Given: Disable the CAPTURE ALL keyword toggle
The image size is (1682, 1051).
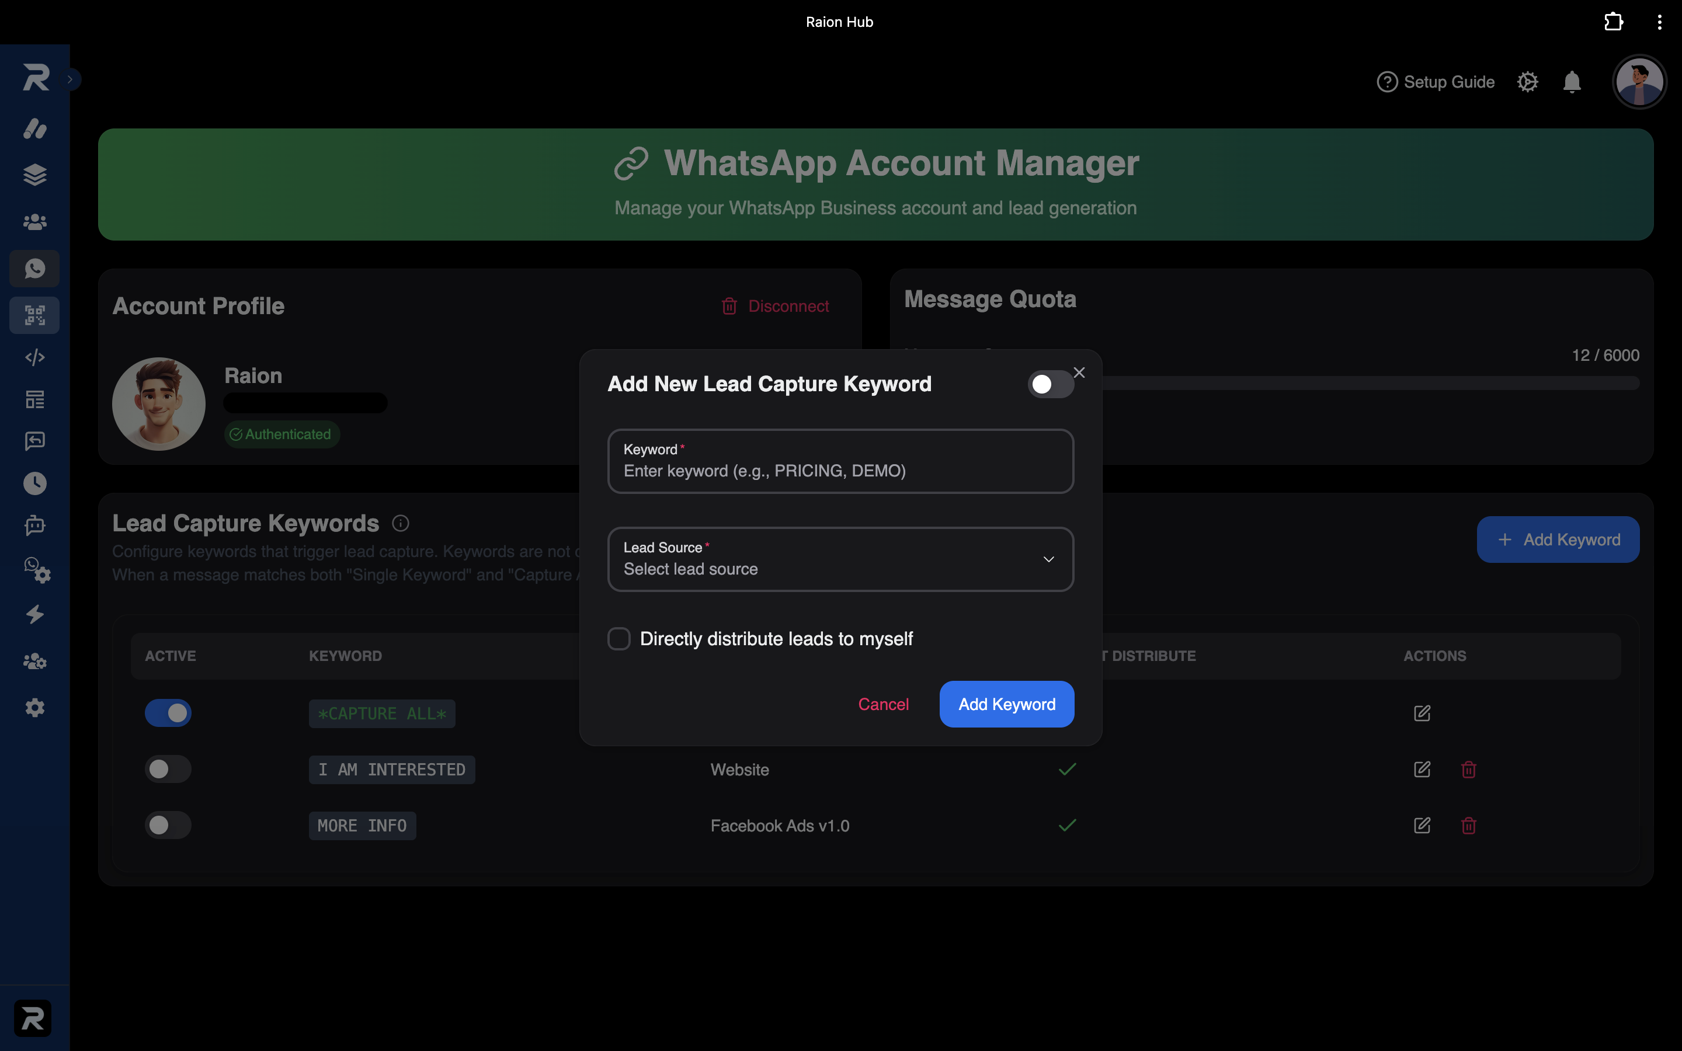Looking at the screenshot, I should pos(168,713).
